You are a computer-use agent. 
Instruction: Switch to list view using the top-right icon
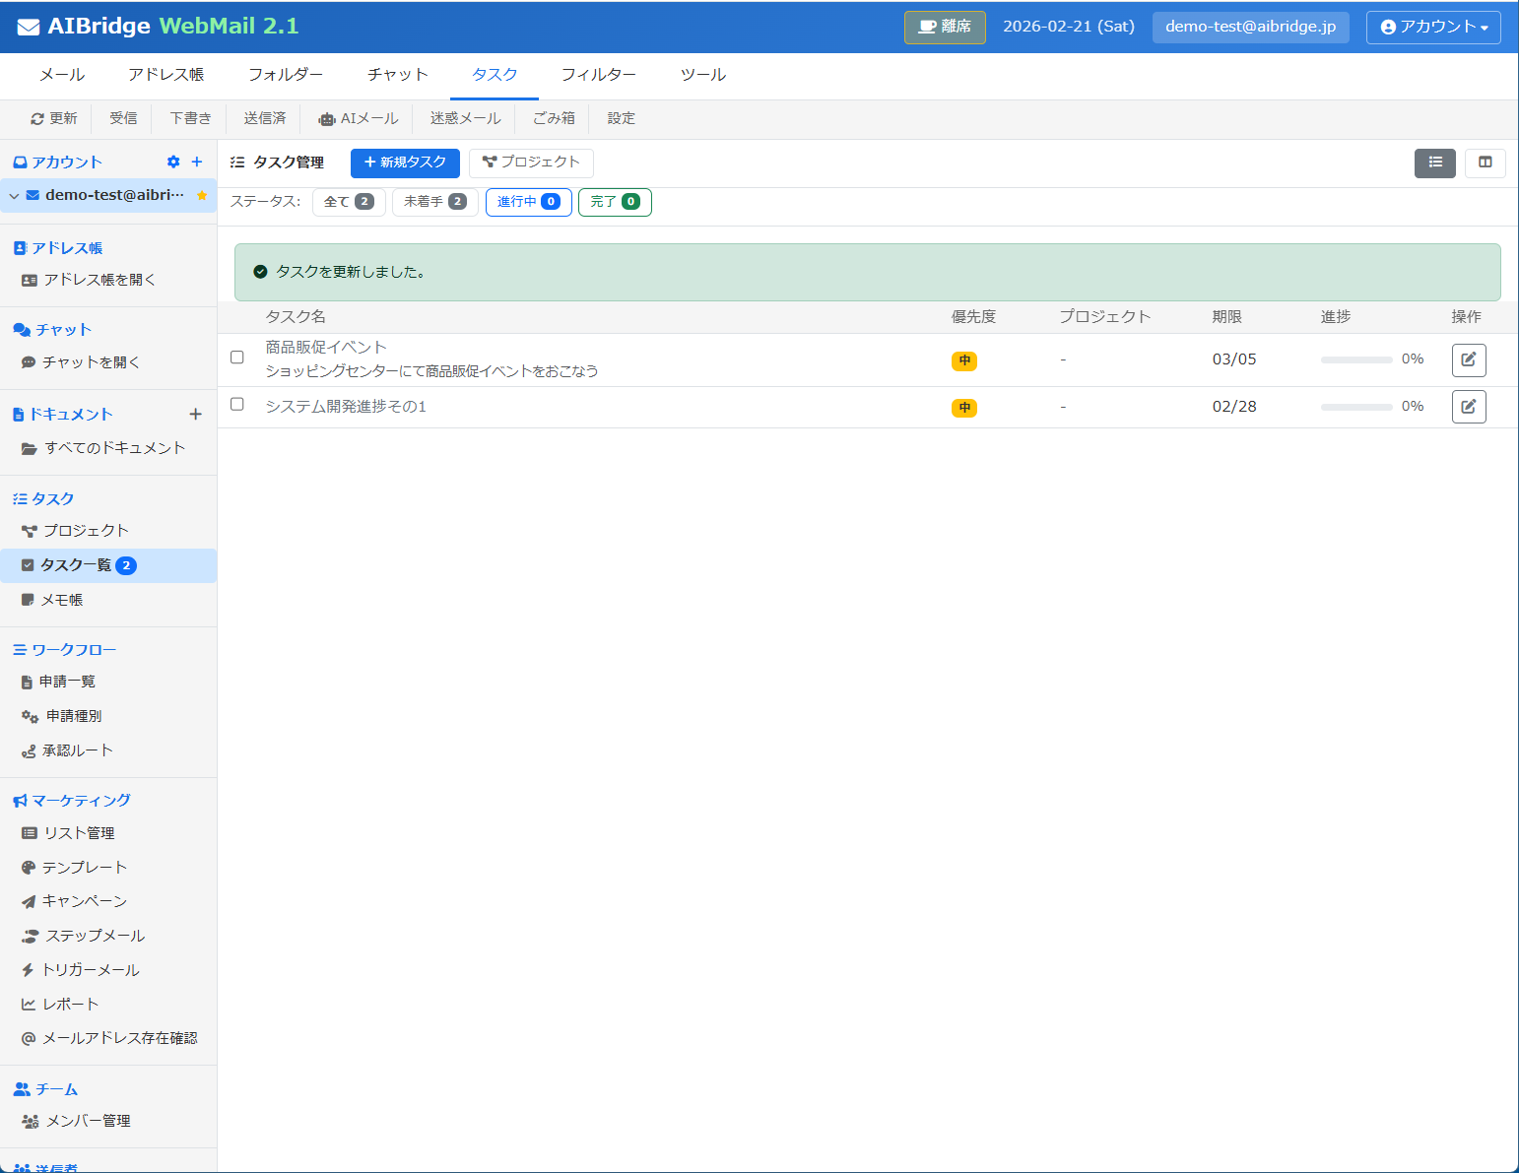pos(1434,163)
